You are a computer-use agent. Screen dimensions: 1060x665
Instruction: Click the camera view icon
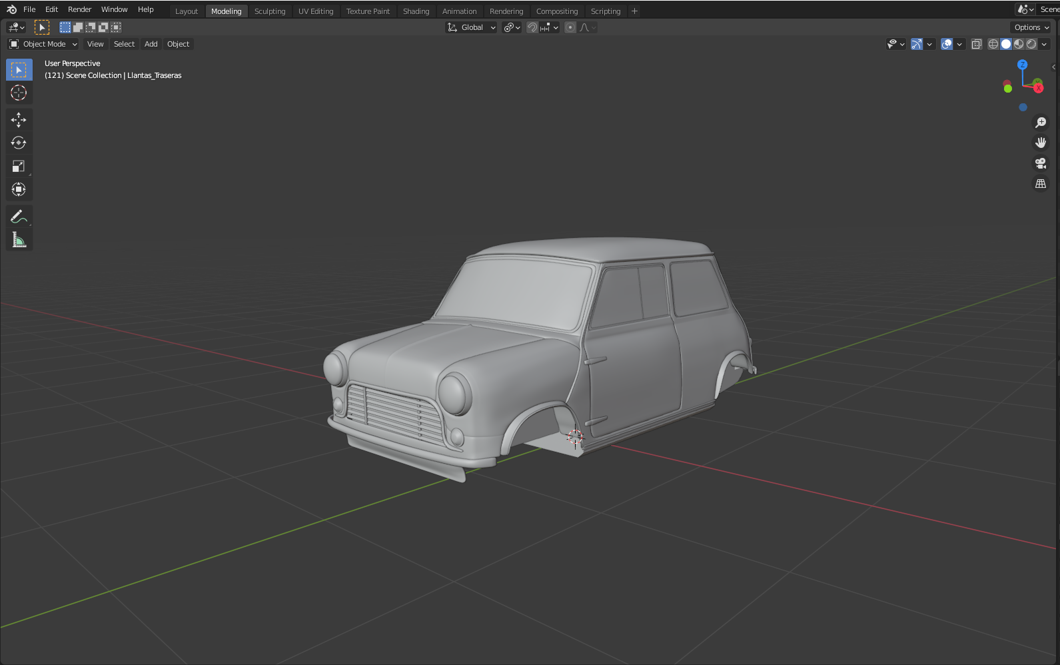[x=1041, y=163]
